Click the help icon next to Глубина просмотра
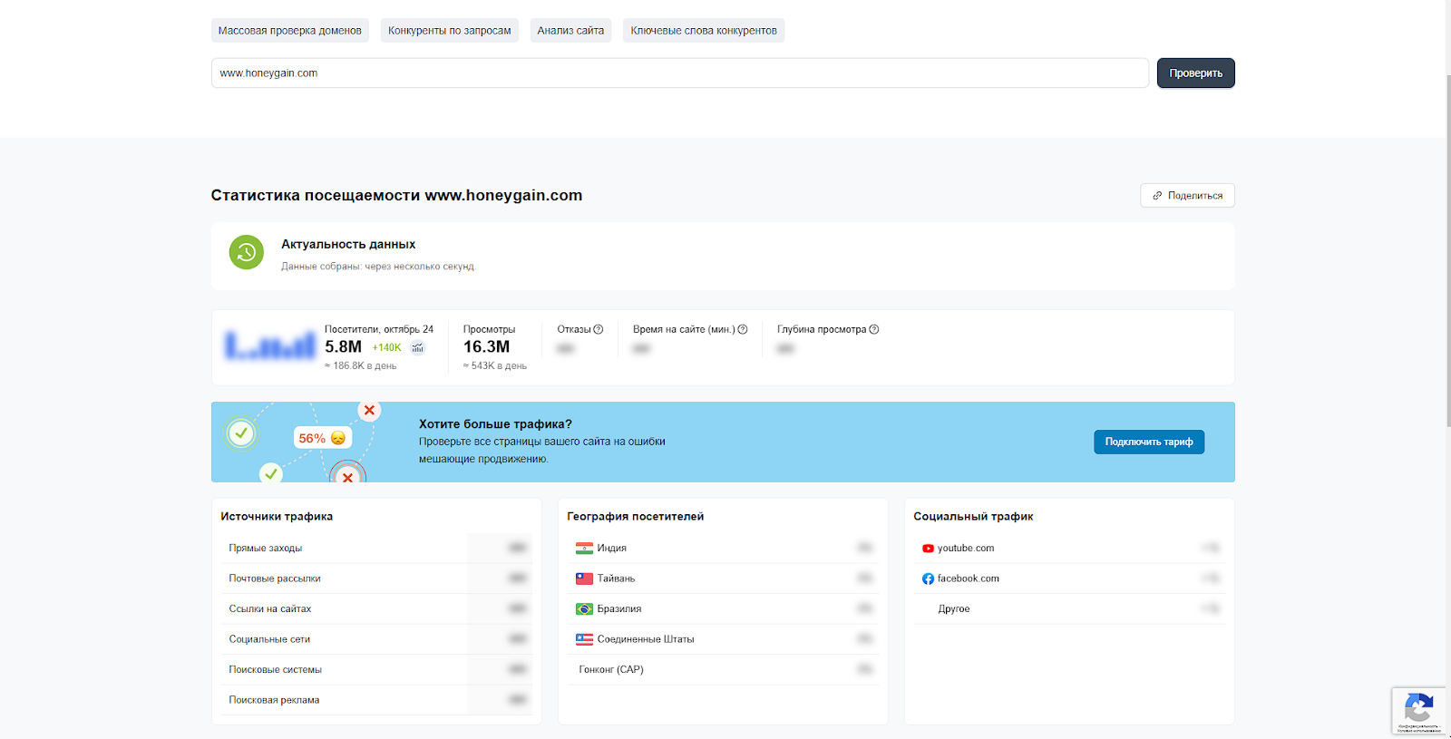1451x739 pixels. [874, 329]
